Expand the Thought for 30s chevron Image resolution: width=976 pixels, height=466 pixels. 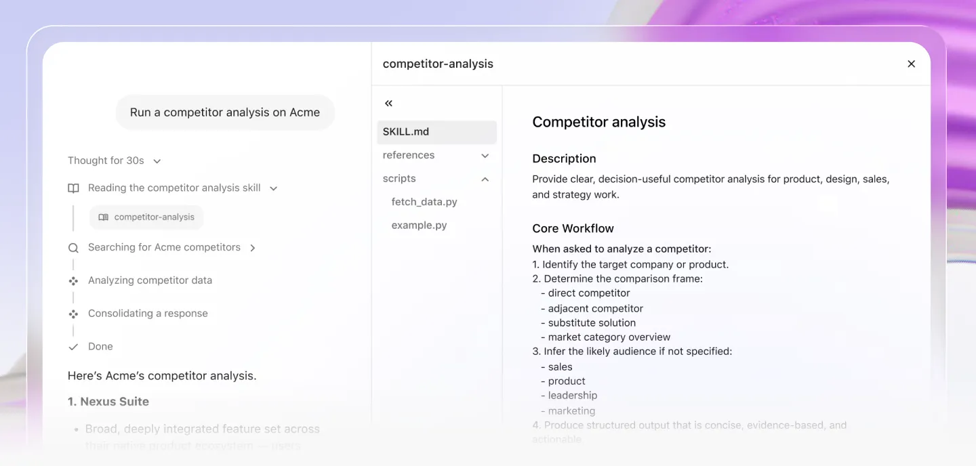[x=157, y=161]
